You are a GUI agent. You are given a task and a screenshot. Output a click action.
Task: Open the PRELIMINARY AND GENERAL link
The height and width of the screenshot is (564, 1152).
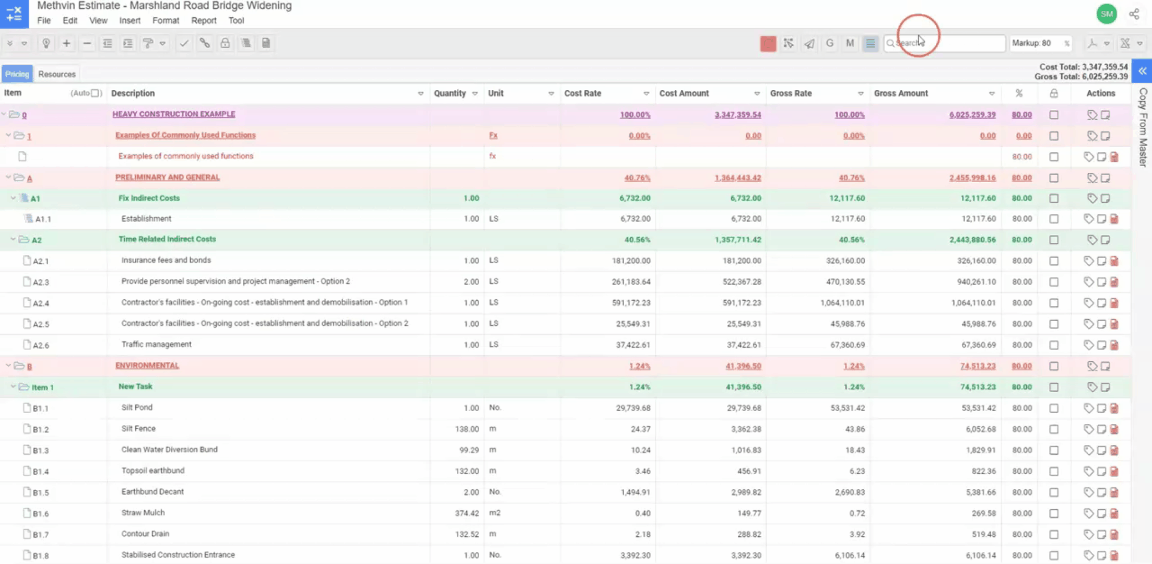[167, 177]
